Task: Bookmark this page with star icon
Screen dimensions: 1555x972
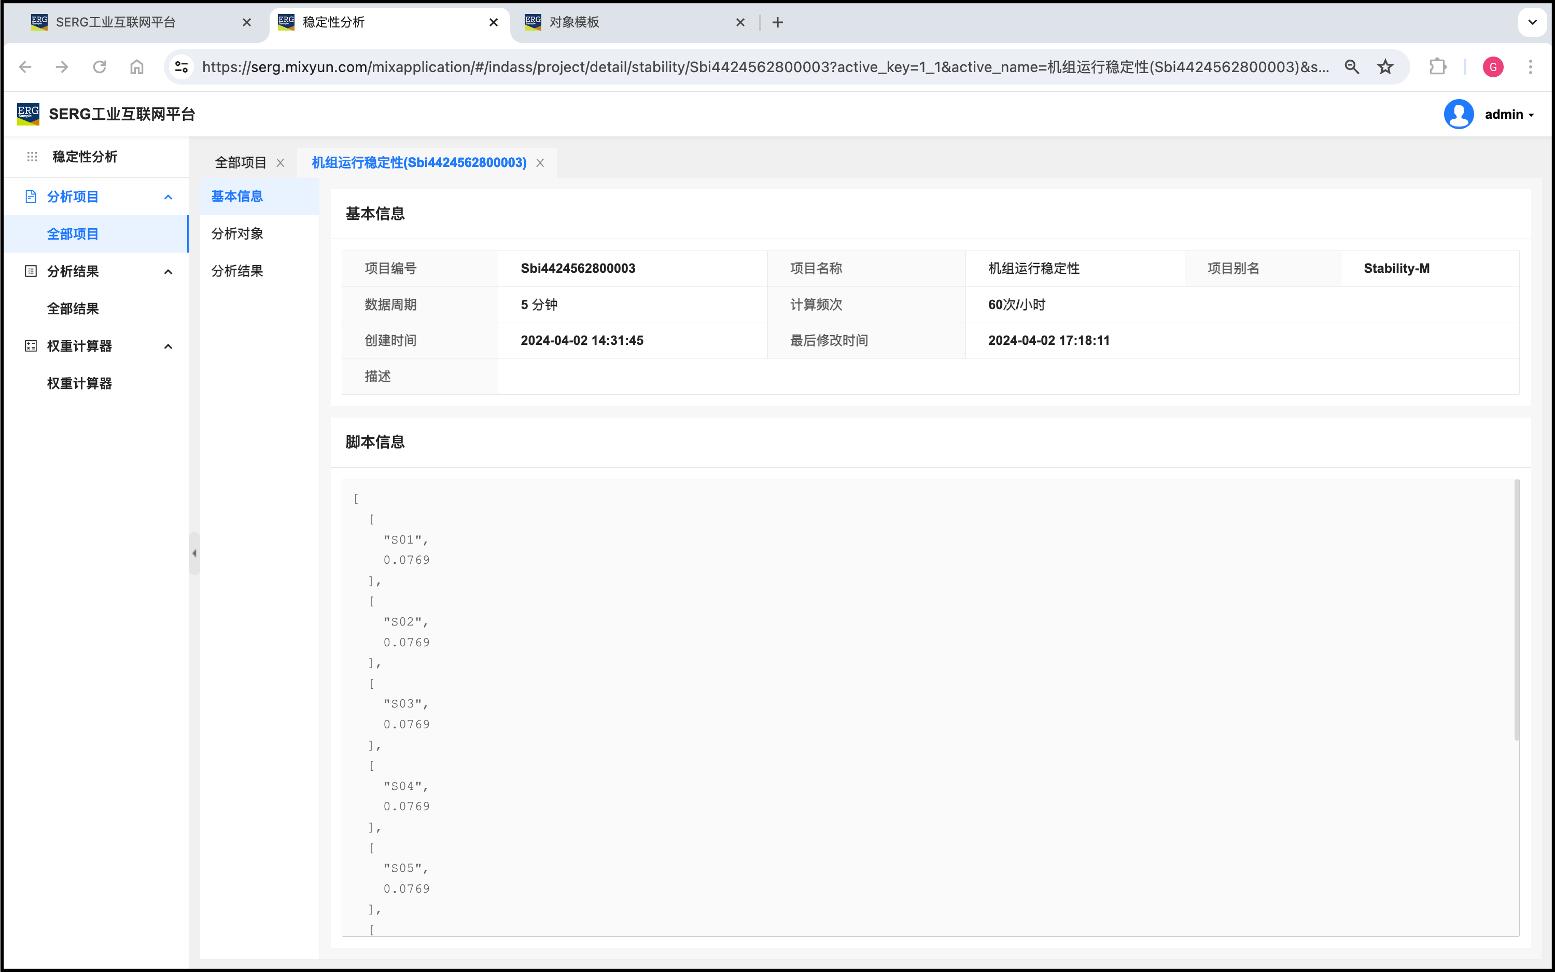Action: coord(1385,67)
